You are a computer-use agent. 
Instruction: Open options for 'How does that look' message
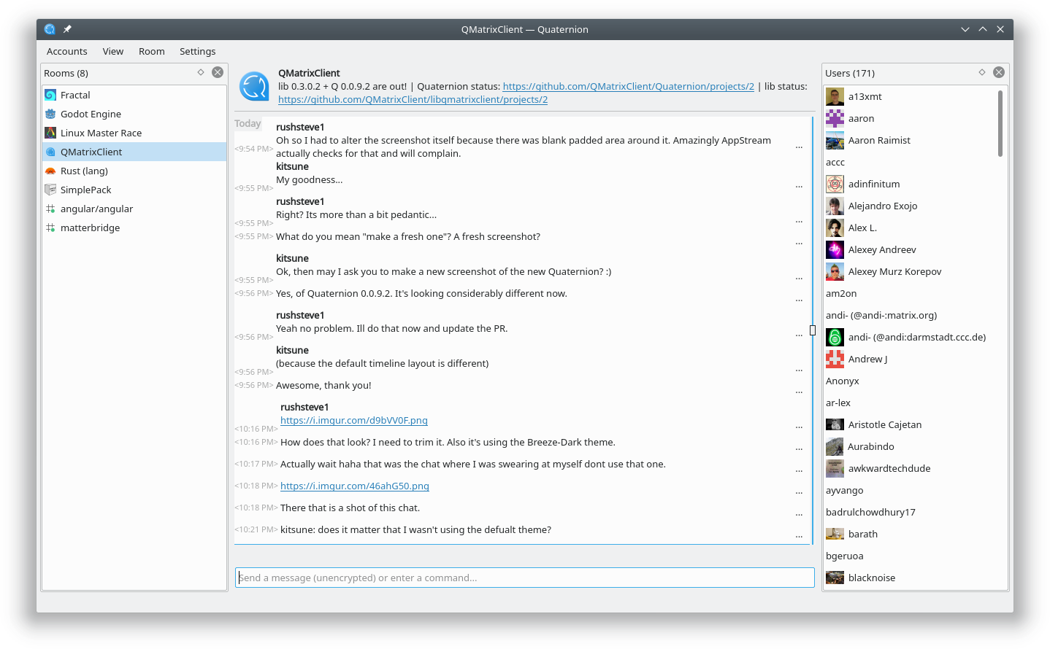[x=799, y=449]
